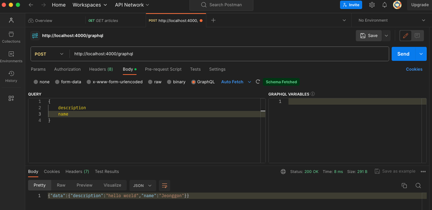
Task: Open the settings gear icon
Action: coord(372,5)
